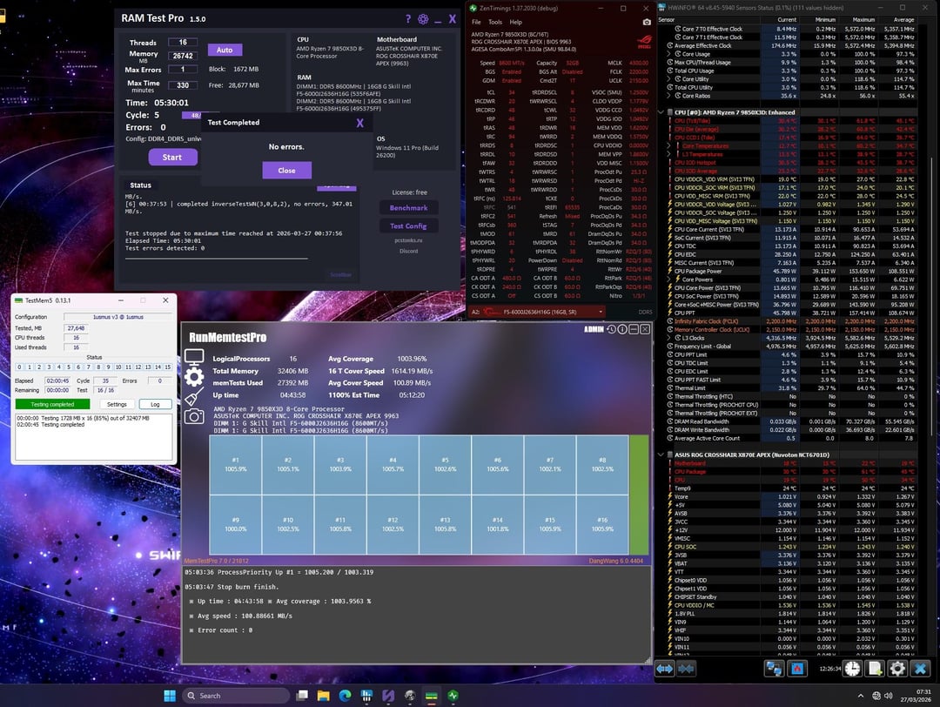Open the ZenTimings File menu
This screenshot has height=707, width=940.
pos(475,22)
